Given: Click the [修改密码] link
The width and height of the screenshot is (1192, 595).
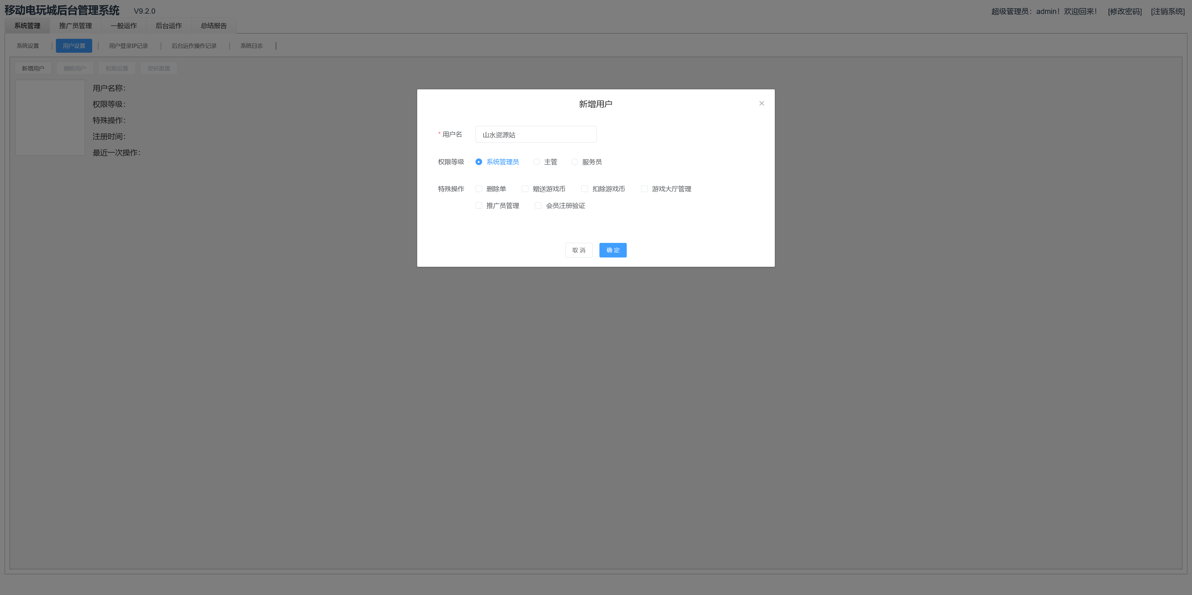Looking at the screenshot, I should point(1124,11).
